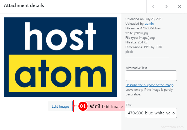
Task: Select the Title text field
Action: [x=151, y=113]
